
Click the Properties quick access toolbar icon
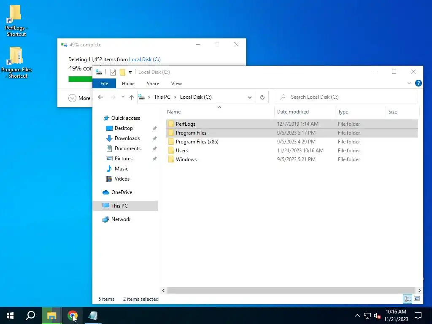coord(113,72)
